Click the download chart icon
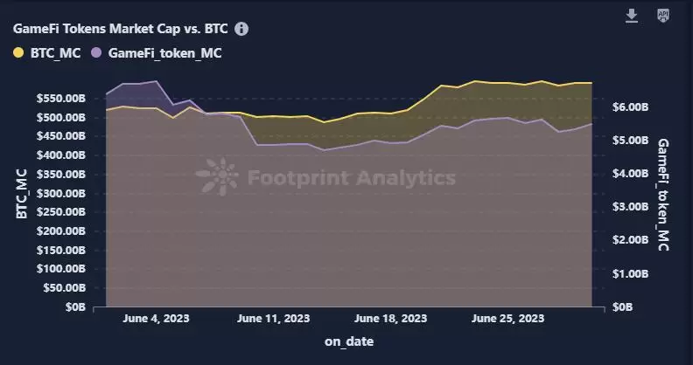Viewport: 693px width, 365px height. pos(632,17)
